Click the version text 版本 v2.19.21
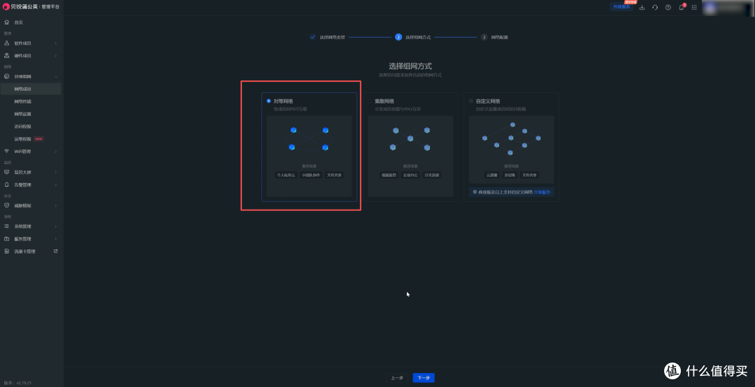Viewport: 755px width, 387px height. coord(17,383)
